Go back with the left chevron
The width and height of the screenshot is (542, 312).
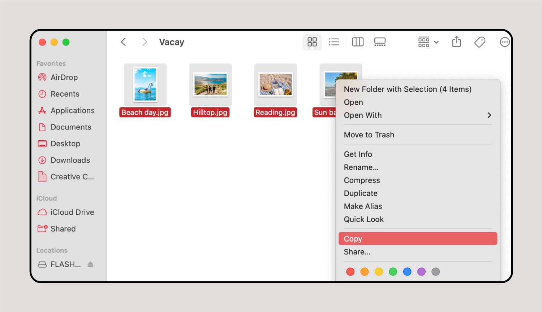pos(123,42)
